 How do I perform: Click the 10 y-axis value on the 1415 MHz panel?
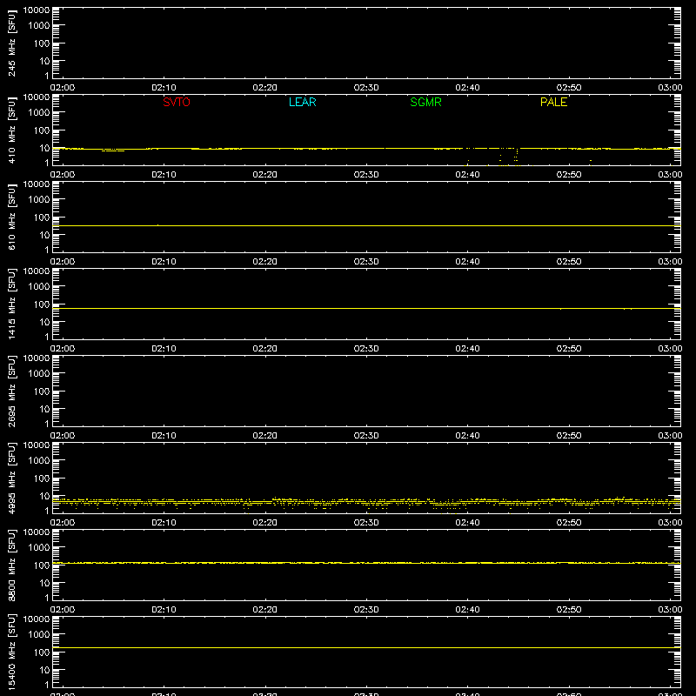coord(44,322)
